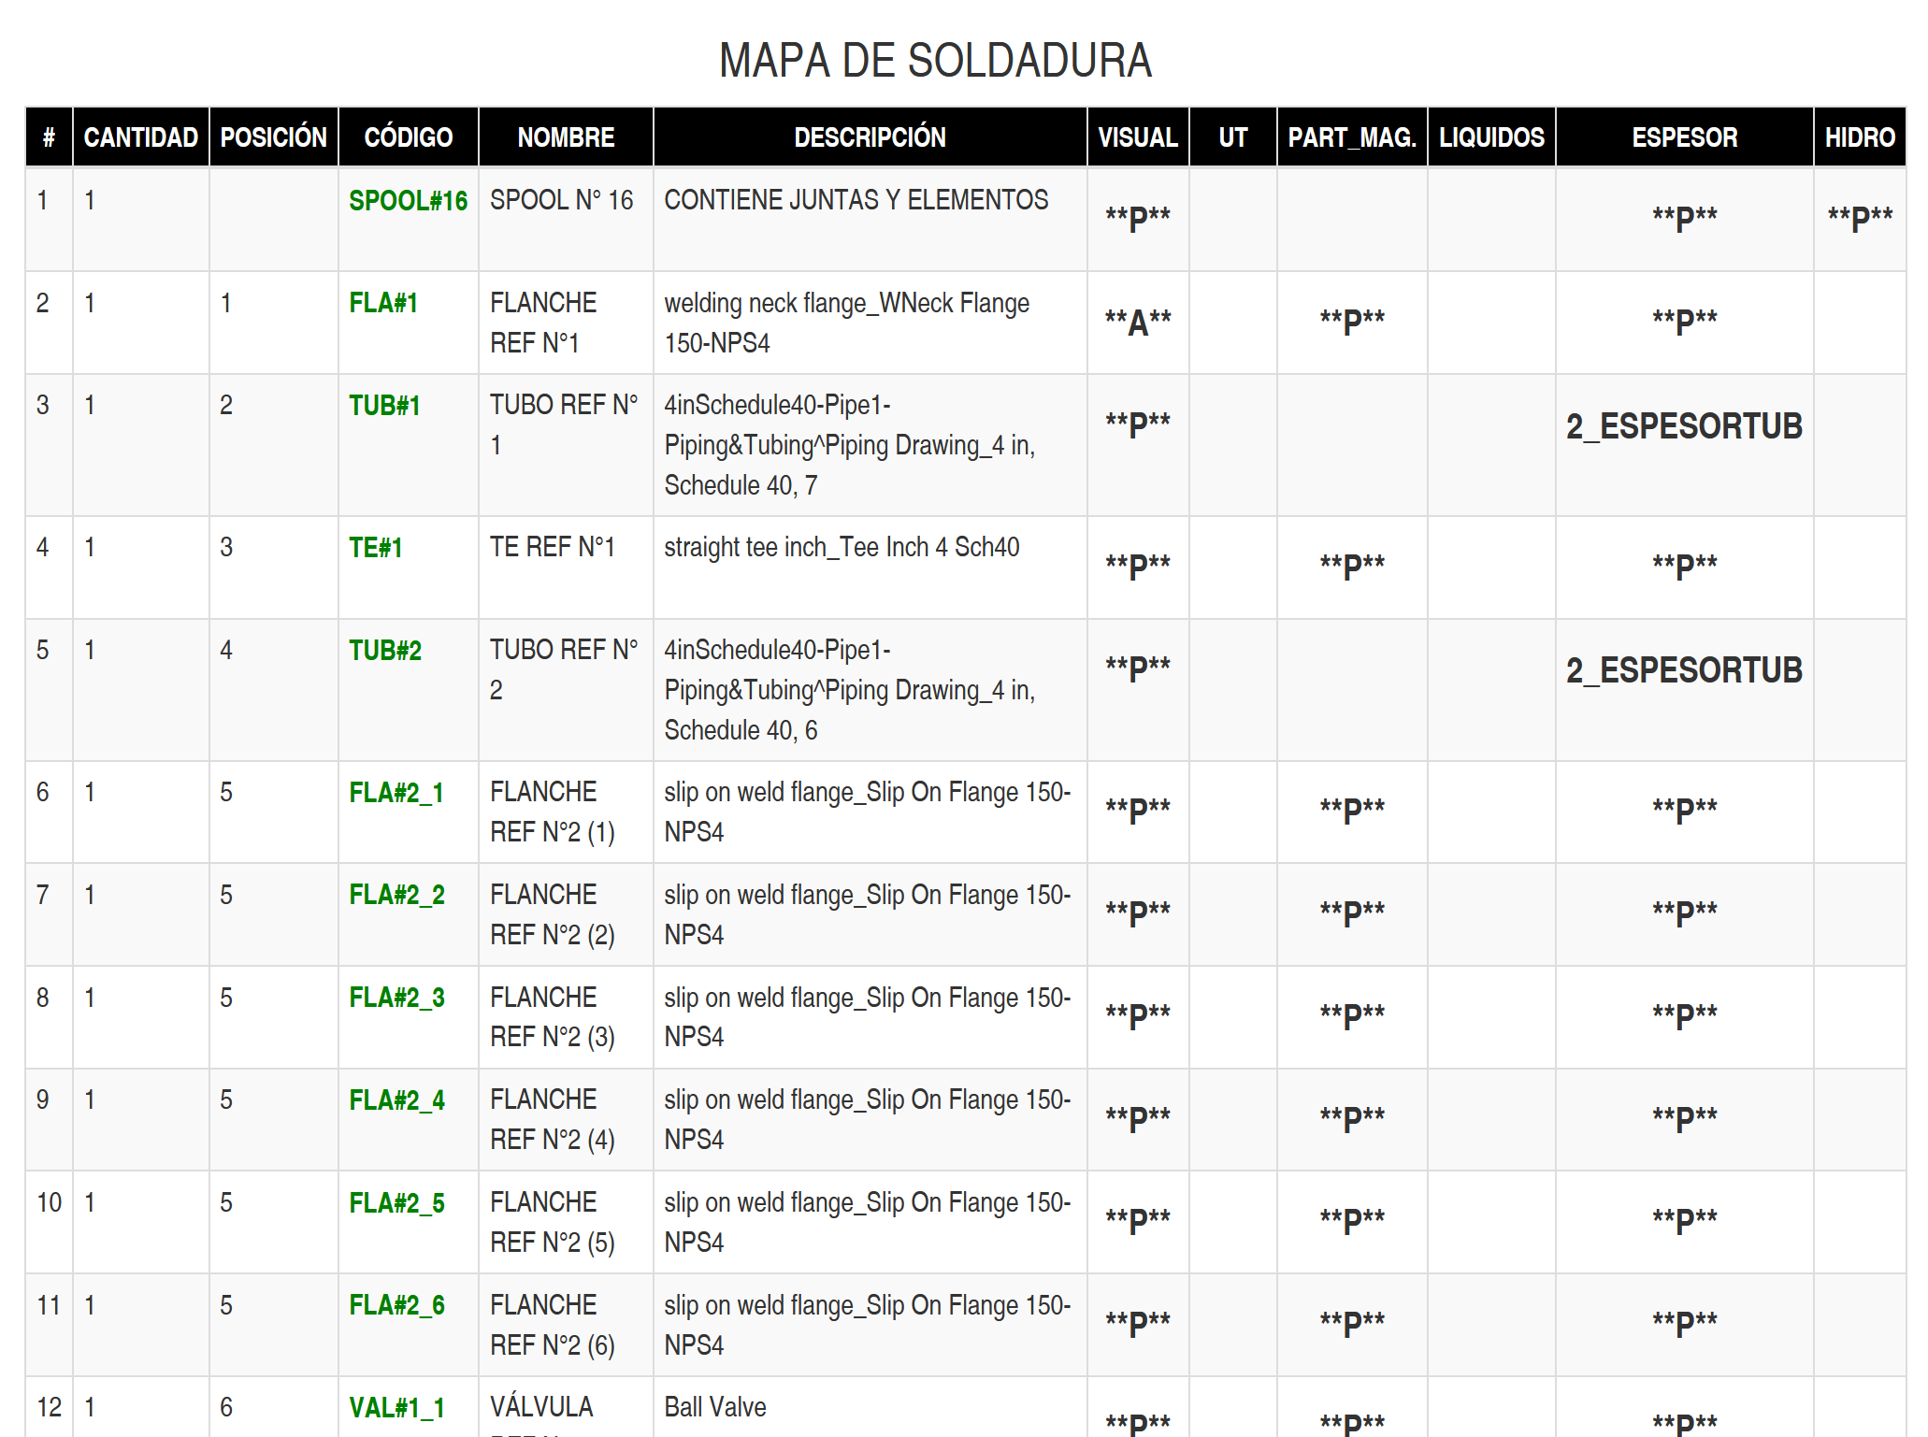The image size is (1928, 1437).
Task: Click the HIDRO column header
Action: coord(1859,137)
